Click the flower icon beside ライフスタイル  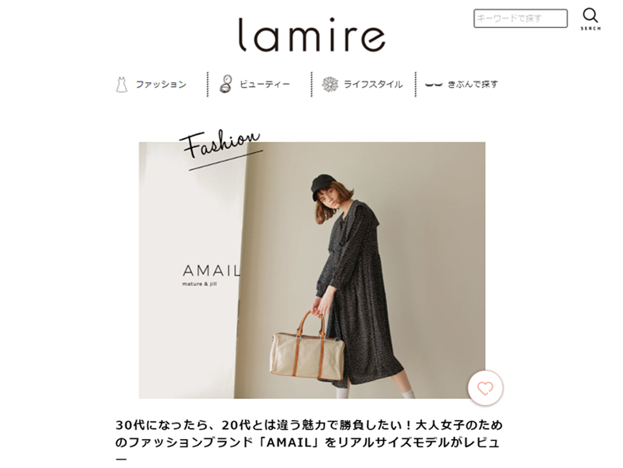(330, 84)
